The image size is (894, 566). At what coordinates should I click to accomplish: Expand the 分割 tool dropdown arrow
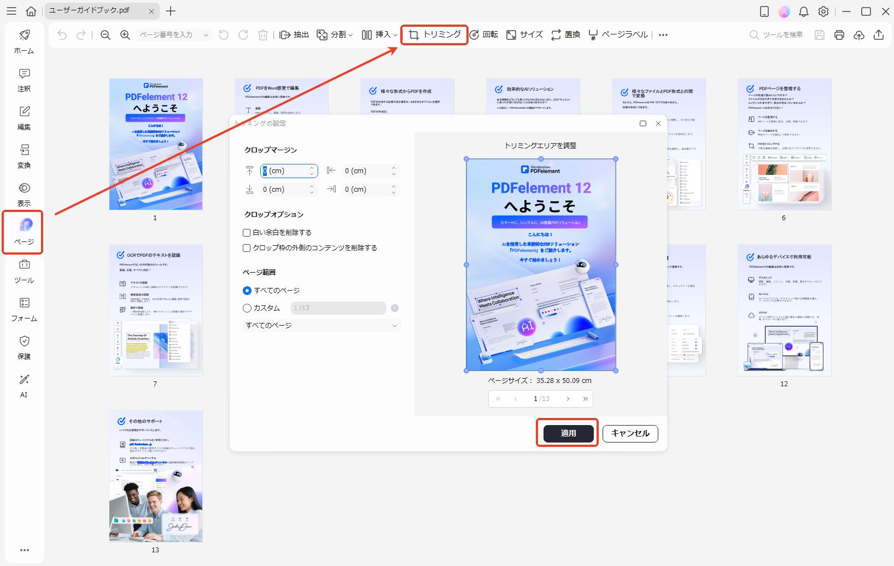350,34
